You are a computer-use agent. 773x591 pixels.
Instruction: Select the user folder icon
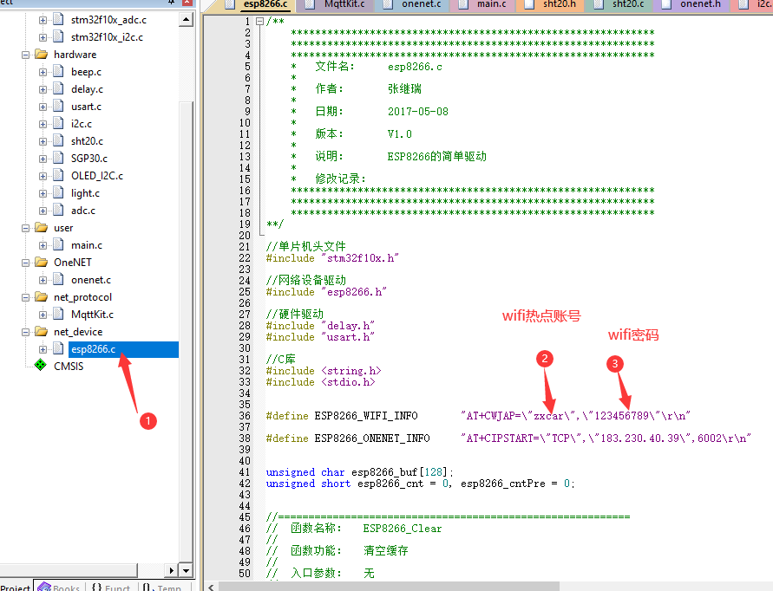[41, 228]
